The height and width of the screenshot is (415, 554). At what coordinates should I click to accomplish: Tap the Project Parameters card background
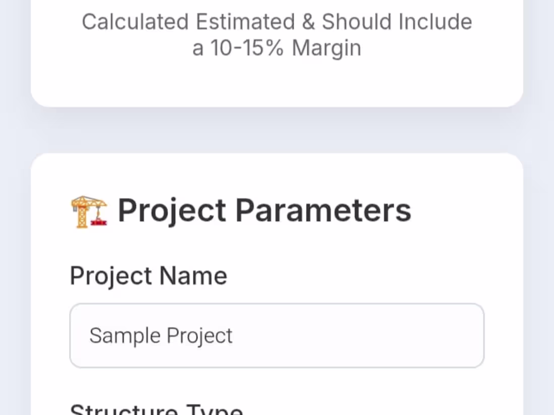click(x=403, y=246)
